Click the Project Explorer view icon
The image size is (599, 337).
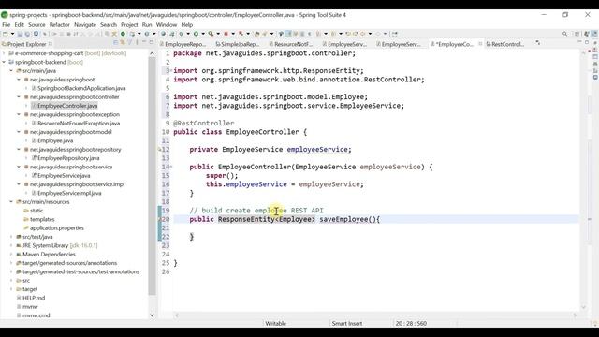4,44
